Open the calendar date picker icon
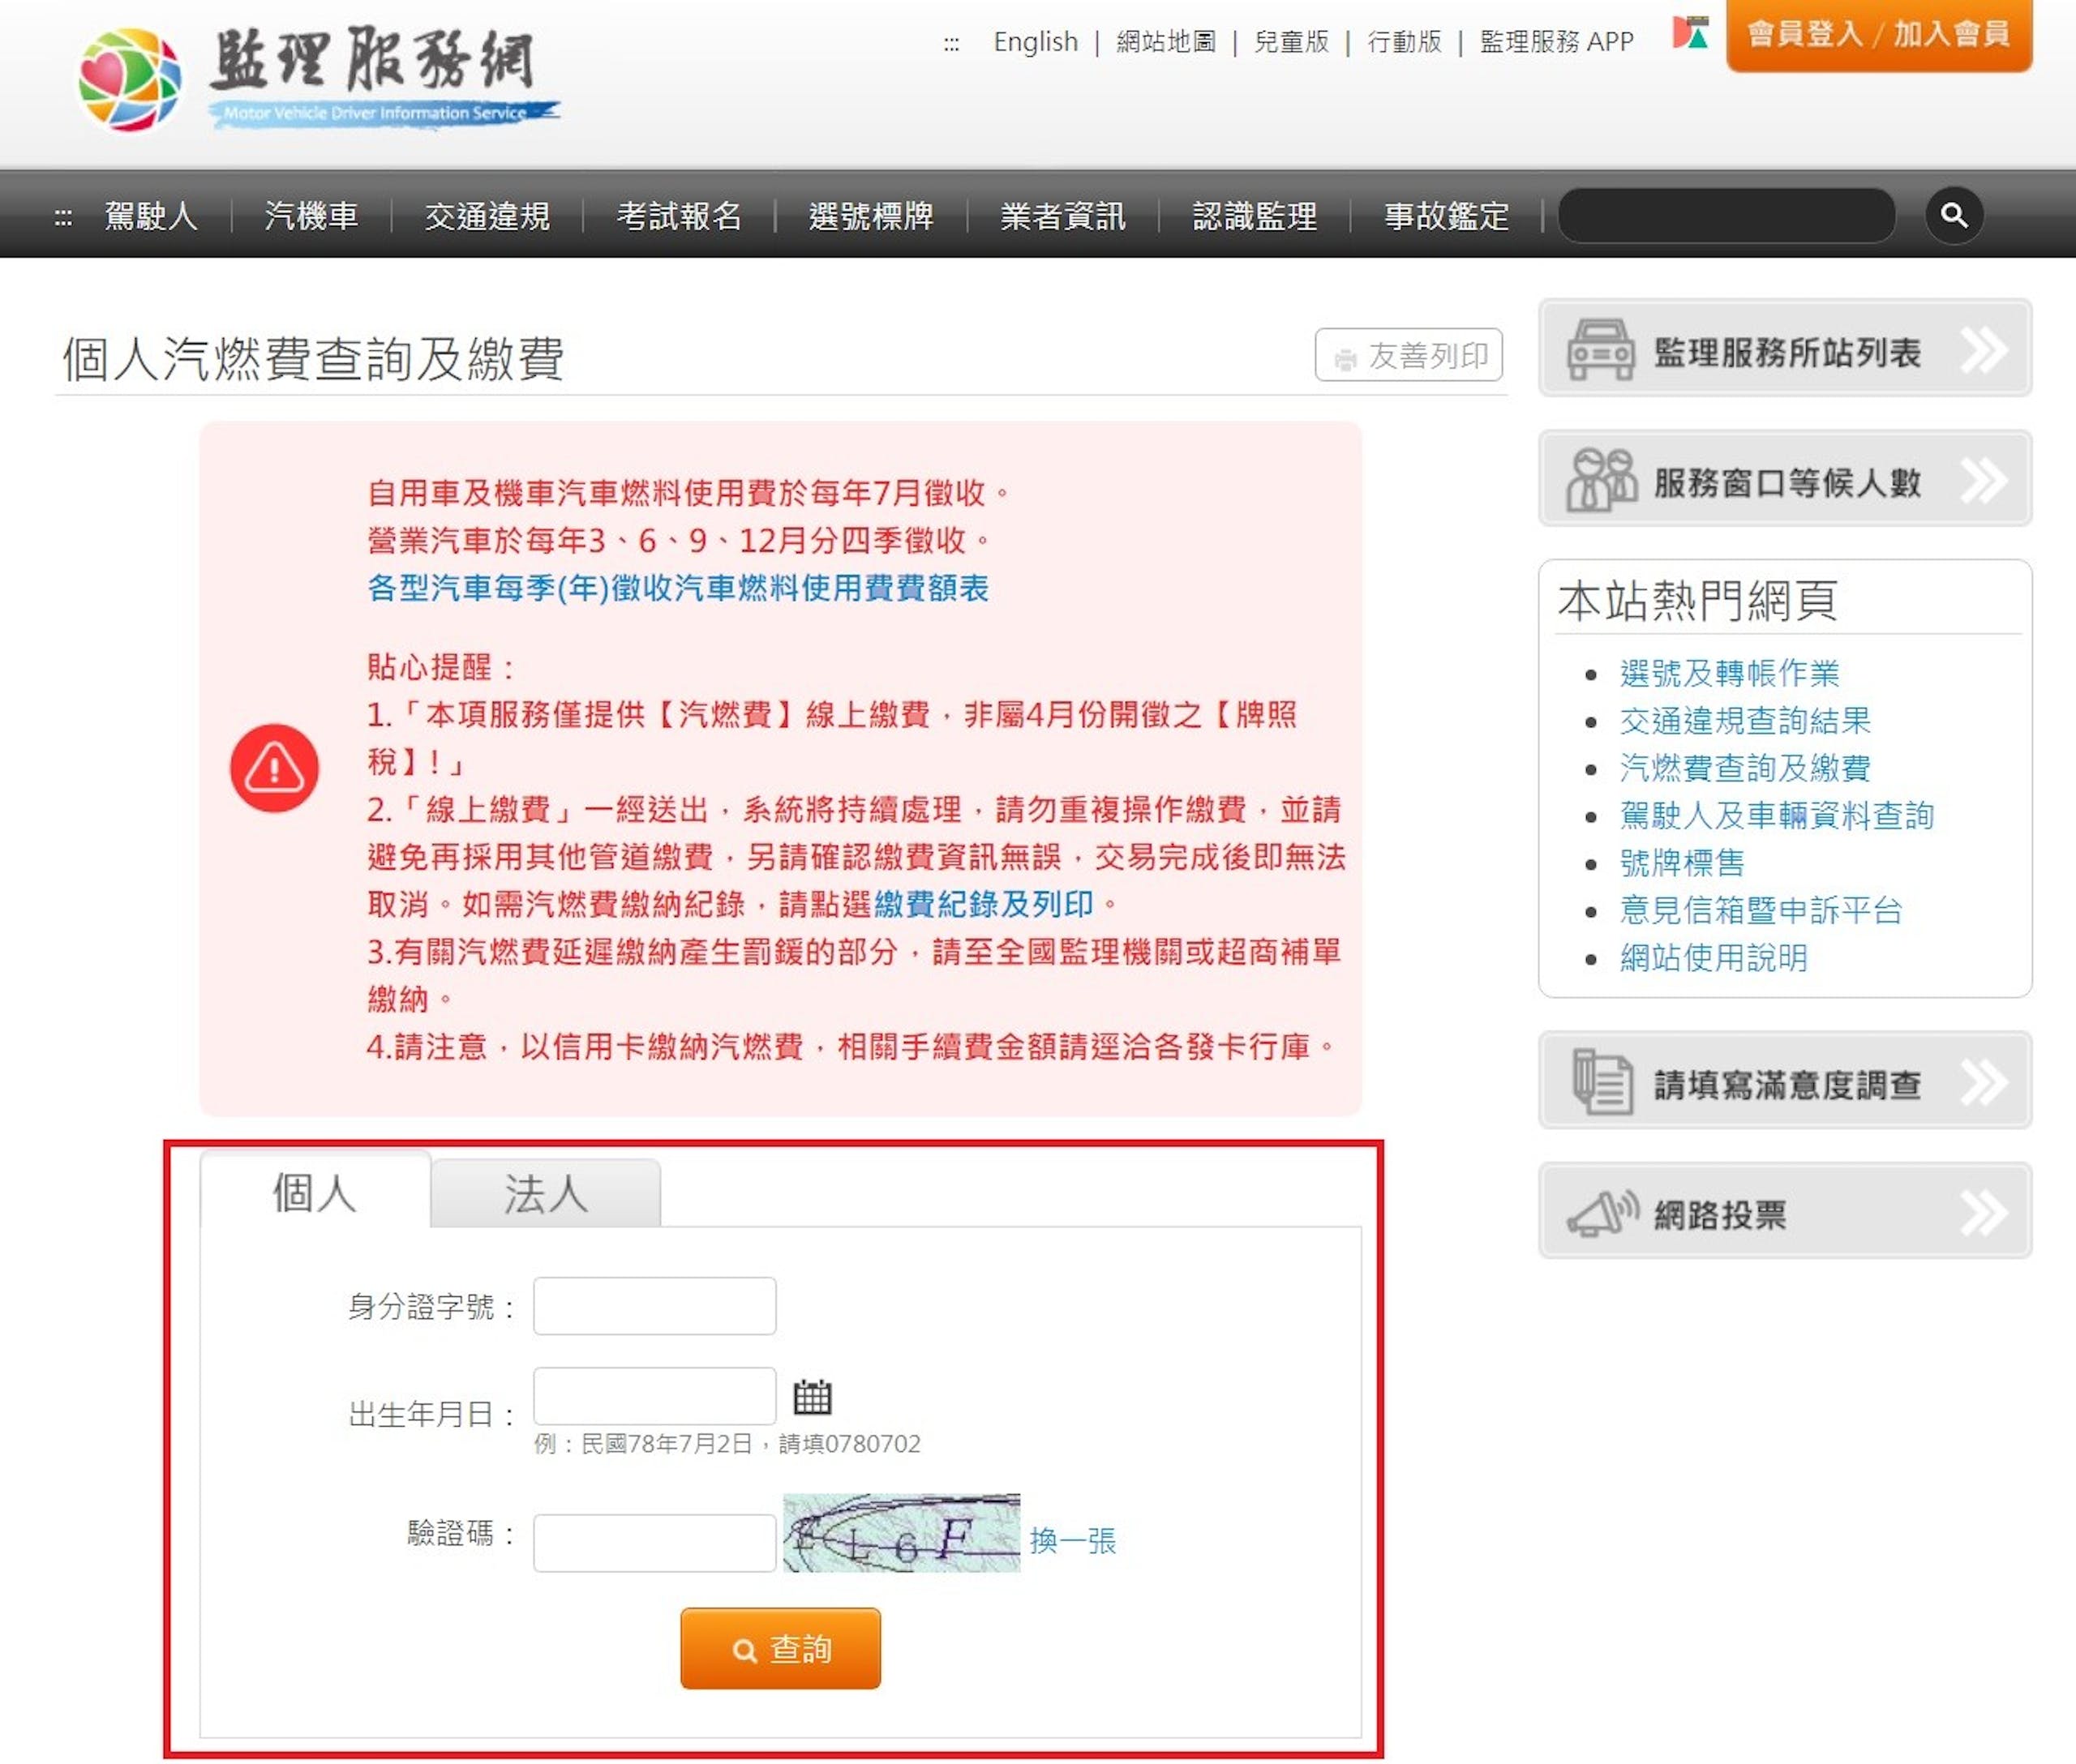 [x=812, y=1396]
